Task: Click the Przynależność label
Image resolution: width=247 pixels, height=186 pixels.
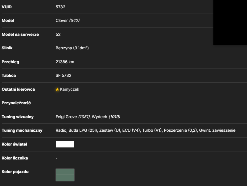Action: (16, 103)
